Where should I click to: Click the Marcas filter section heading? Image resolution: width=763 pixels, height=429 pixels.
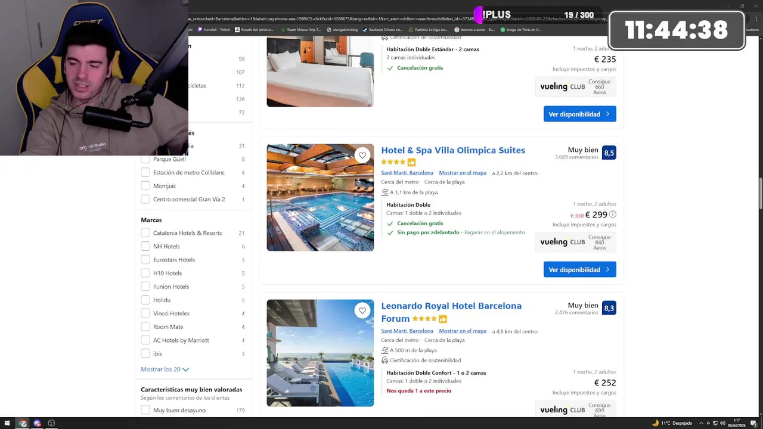[151, 220]
